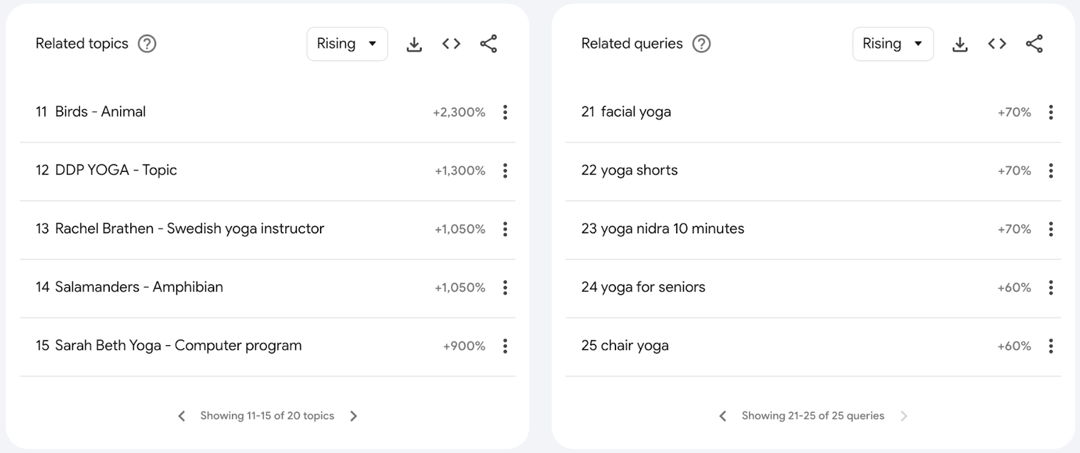Share the Related topics list
This screenshot has height=453, width=1080.
pos(488,43)
